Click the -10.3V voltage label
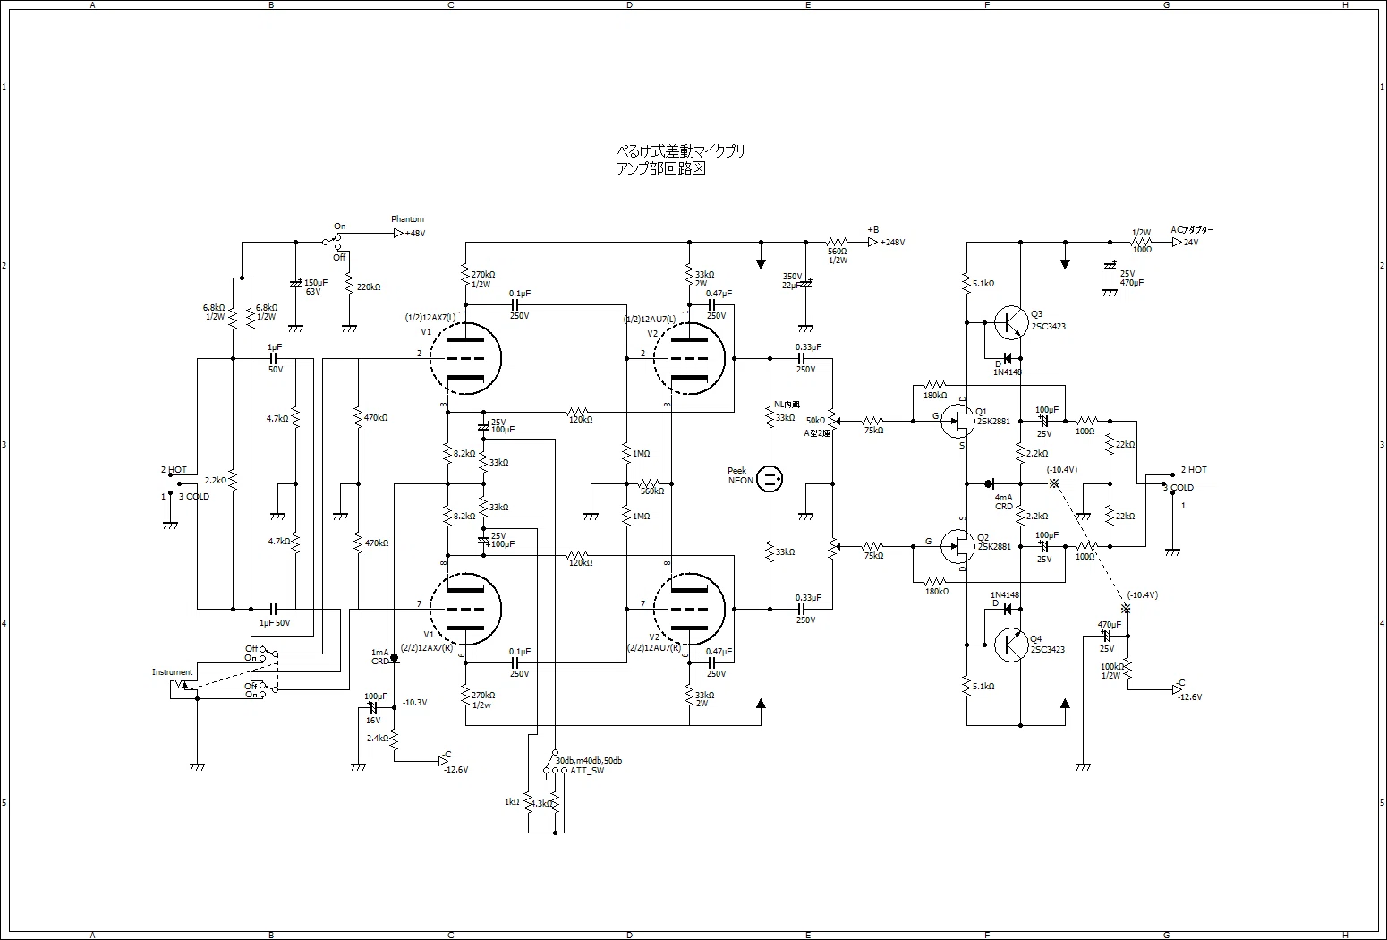Screen dimensions: 1387x940 pyautogui.click(x=415, y=703)
